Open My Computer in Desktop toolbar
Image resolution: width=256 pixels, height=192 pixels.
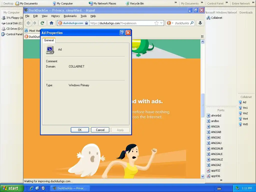click(63, 3)
